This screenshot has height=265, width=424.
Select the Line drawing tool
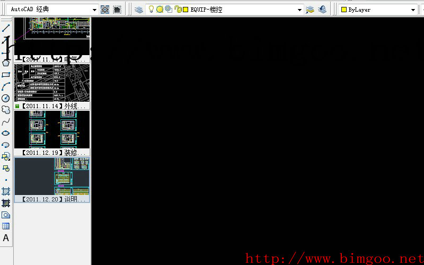coord(6,28)
